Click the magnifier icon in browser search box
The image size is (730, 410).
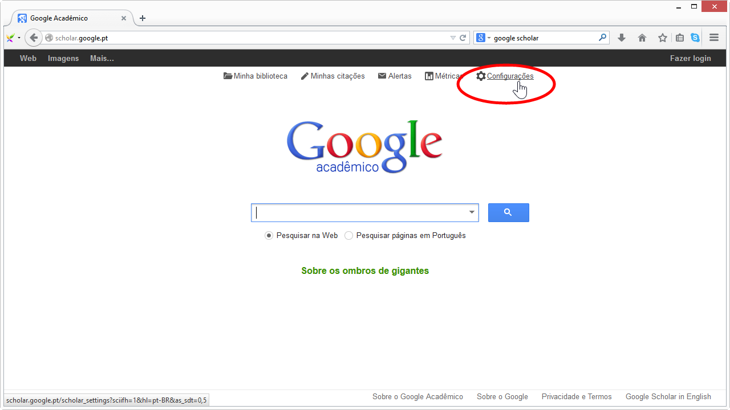pos(602,38)
